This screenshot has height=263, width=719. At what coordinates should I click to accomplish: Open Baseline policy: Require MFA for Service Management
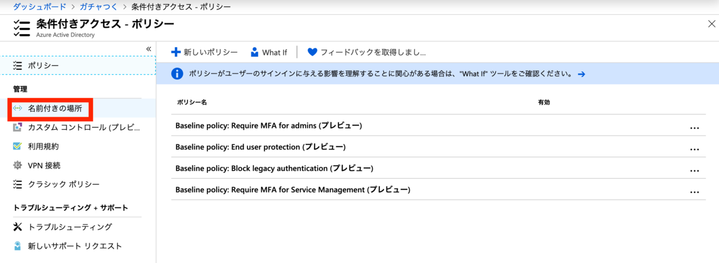coord(292,189)
